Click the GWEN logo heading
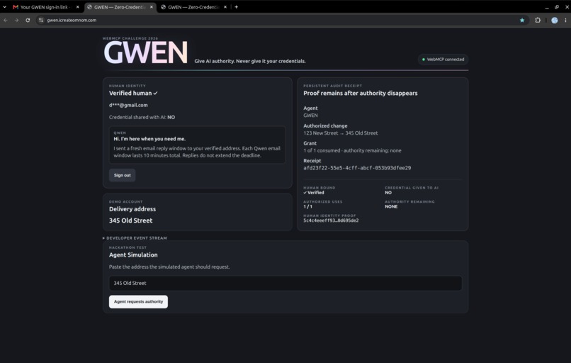 [146, 52]
